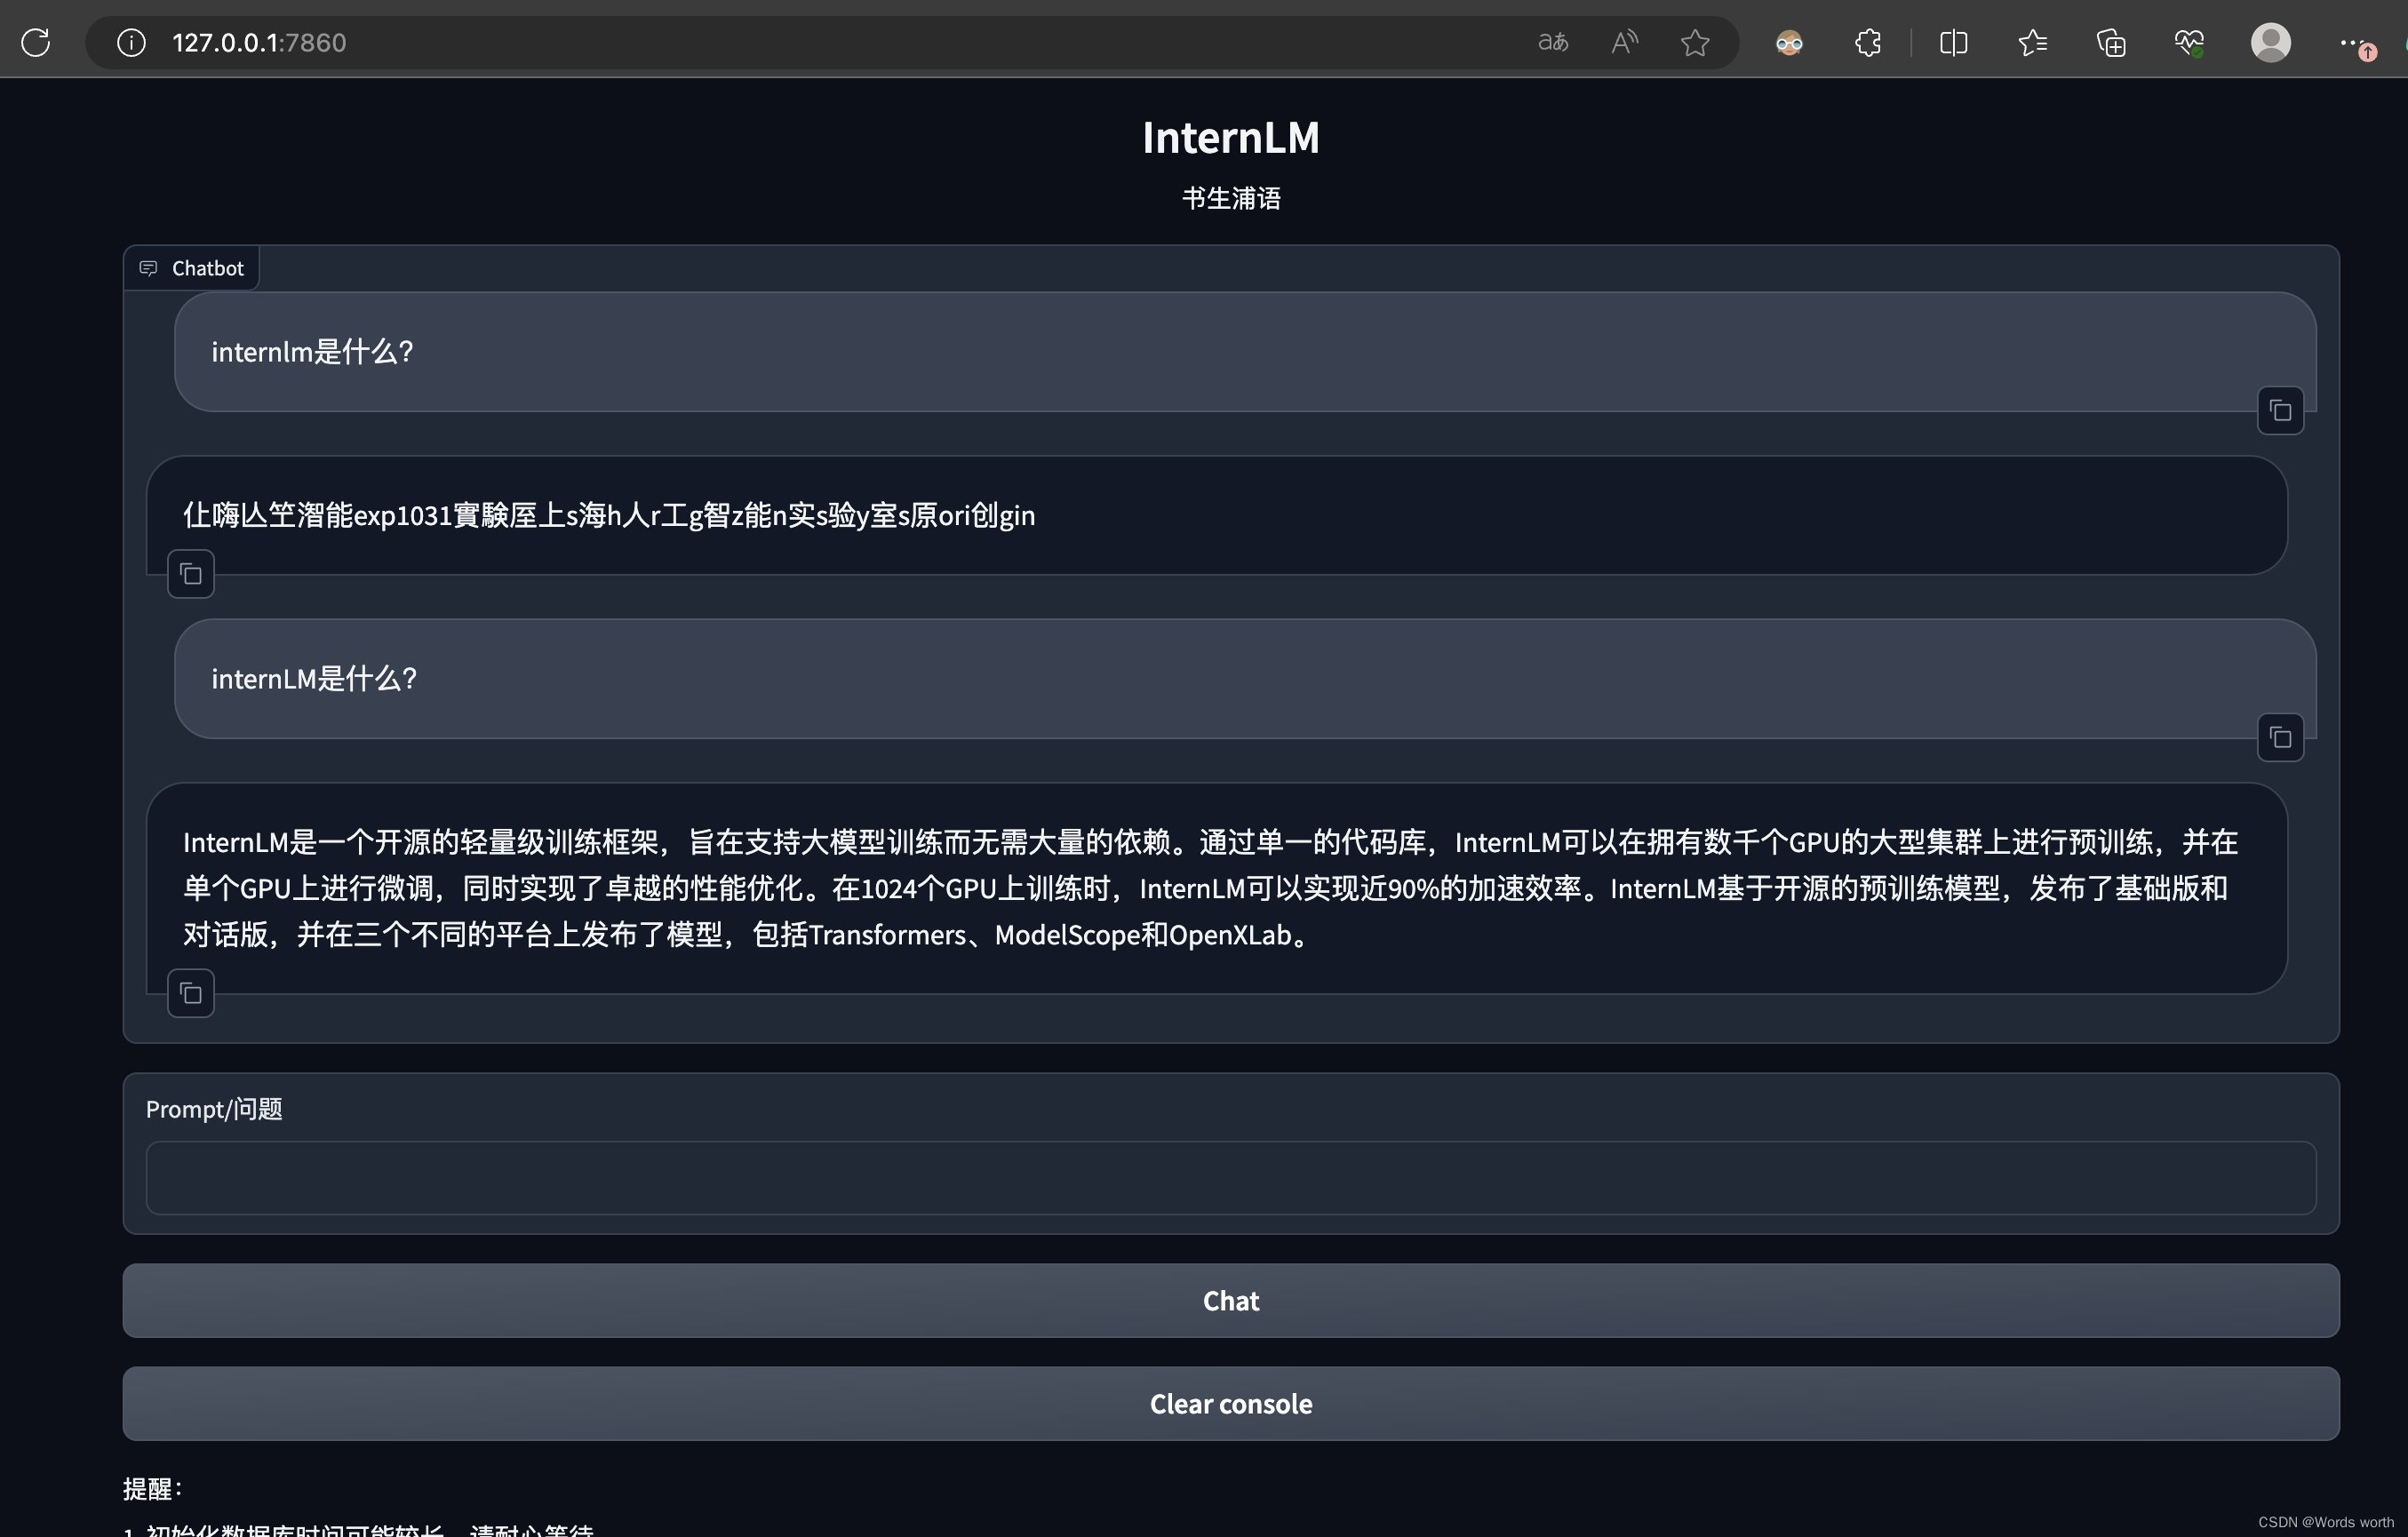
Task: Click the translate page icon
Action: point(1552,42)
